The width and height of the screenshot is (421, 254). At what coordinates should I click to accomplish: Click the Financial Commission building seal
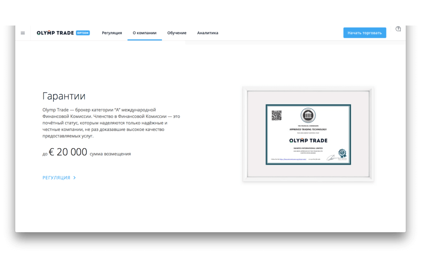pos(308,115)
